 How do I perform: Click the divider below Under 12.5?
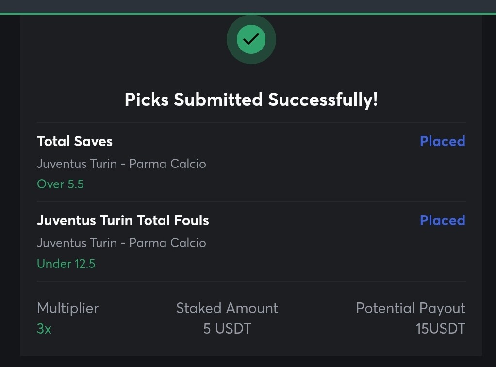(x=251, y=281)
